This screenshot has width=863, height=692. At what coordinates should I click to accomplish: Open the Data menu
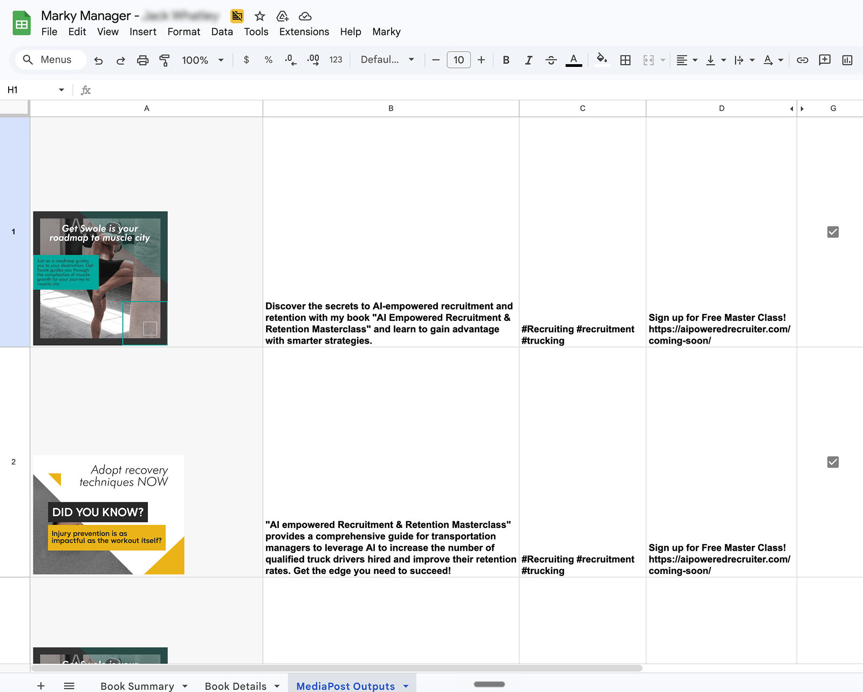coord(222,32)
